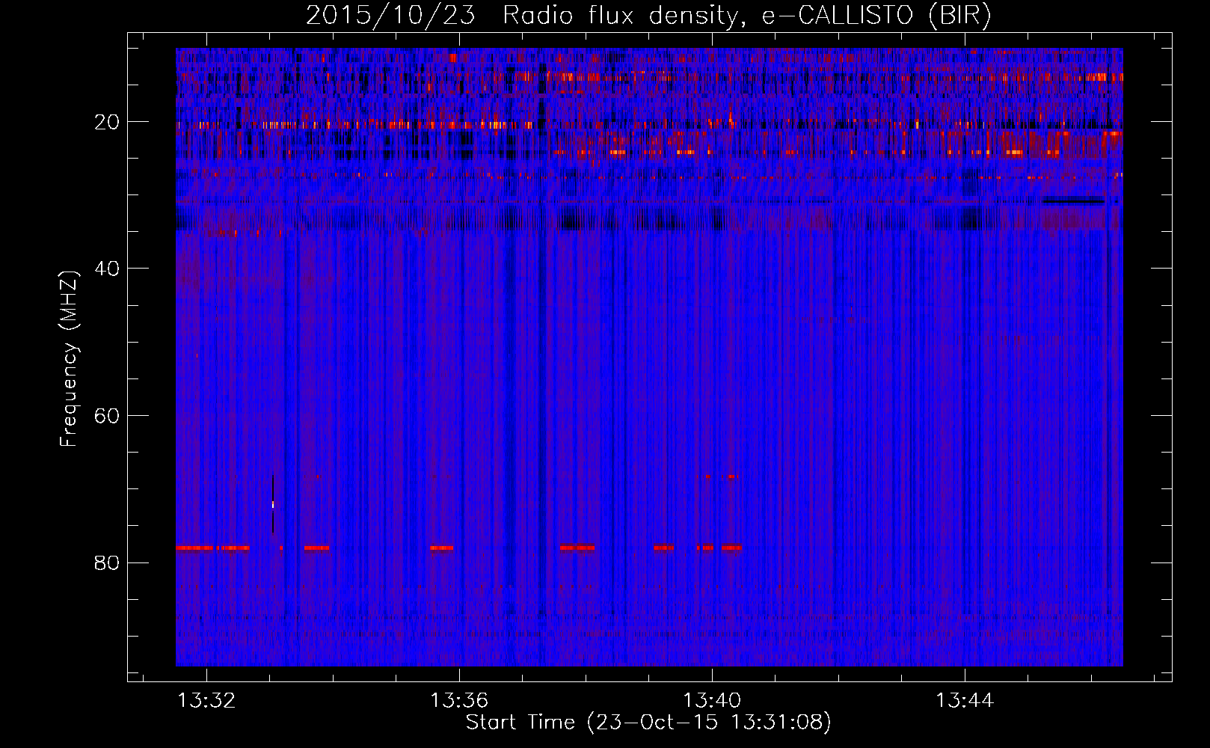Screen dimensions: 1210x748
Task: Click the 60 MHz frequency tick label
Action: [108, 416]
